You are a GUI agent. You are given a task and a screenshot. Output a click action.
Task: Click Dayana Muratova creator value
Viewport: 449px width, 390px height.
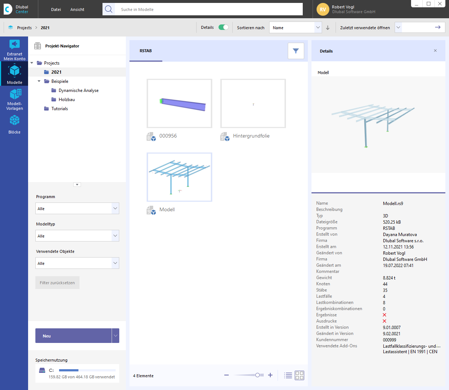click(x=400, y=235)
